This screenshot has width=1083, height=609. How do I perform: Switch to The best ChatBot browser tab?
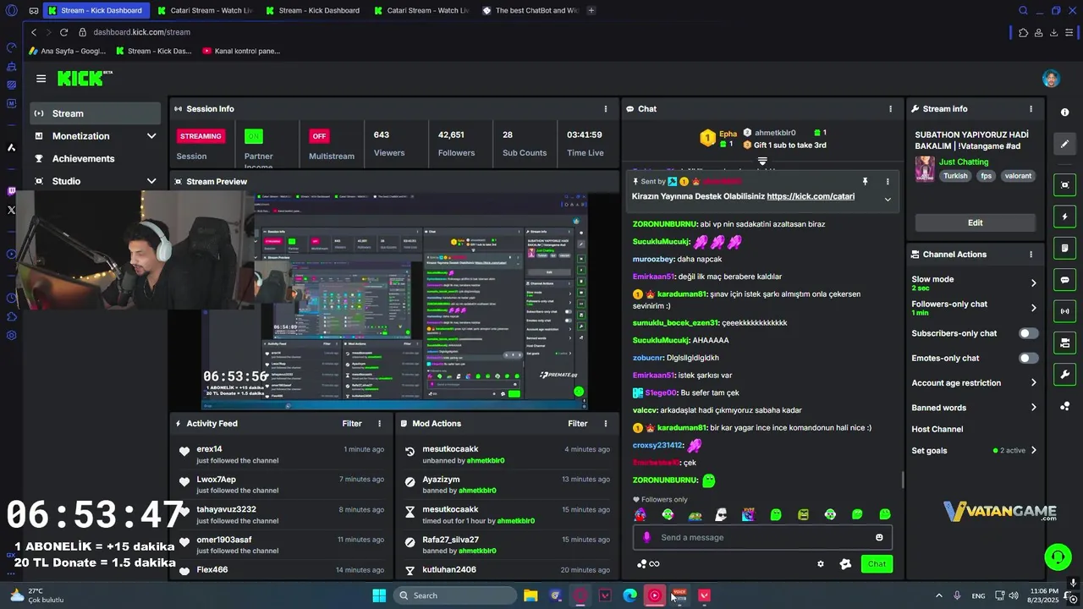[x=531, y=11]
